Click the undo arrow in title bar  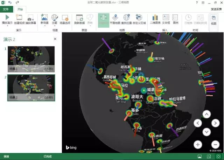coord(10,2)
